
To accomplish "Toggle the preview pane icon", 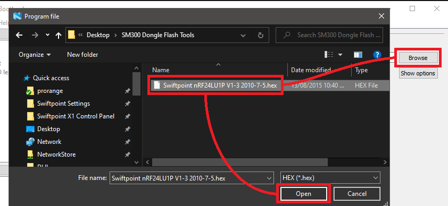I will [358, 55].
